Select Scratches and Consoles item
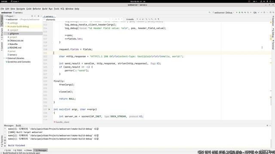This screenshot has height=154, width=275. click(18, 62)
